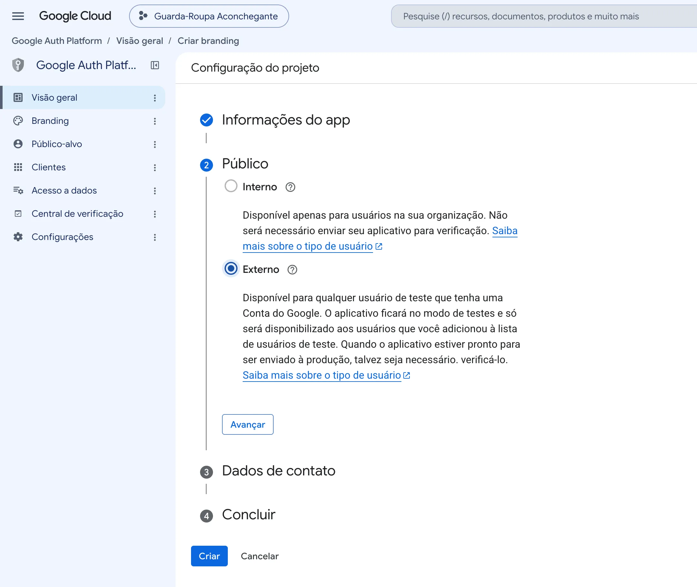The width and height of the screenshot is (697, 587).
Task: Expand Dados de contato step
Action: (x=278, y=471)
